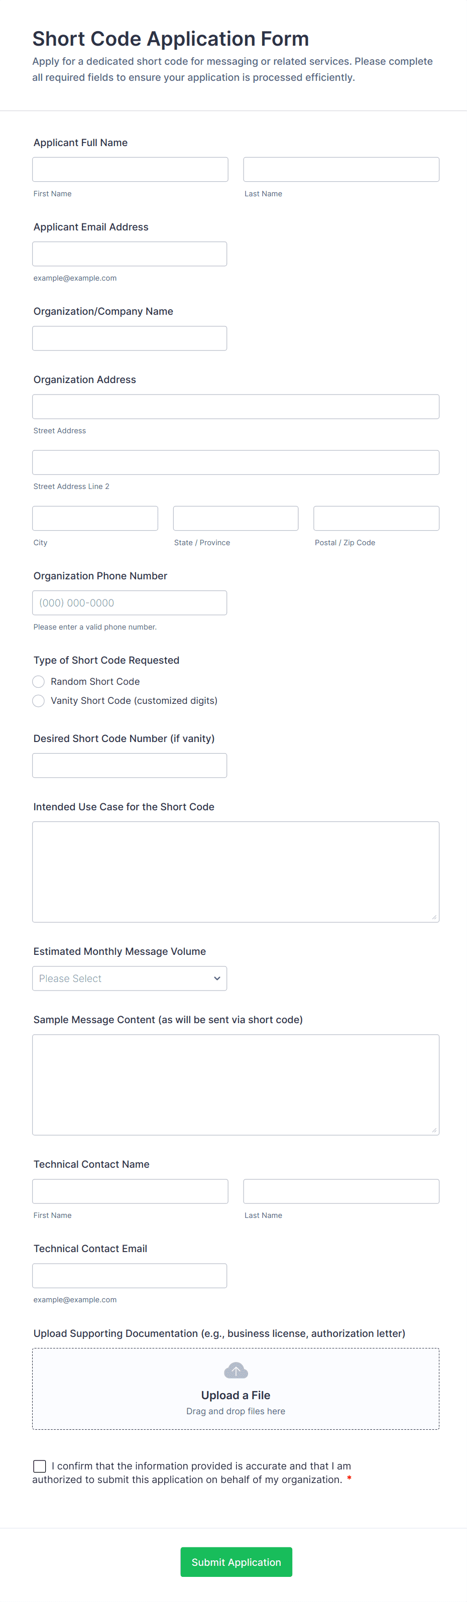This screenshot has height=1602, width=467.
Task: Click the Intended Use Case text area
Action: 236,872
